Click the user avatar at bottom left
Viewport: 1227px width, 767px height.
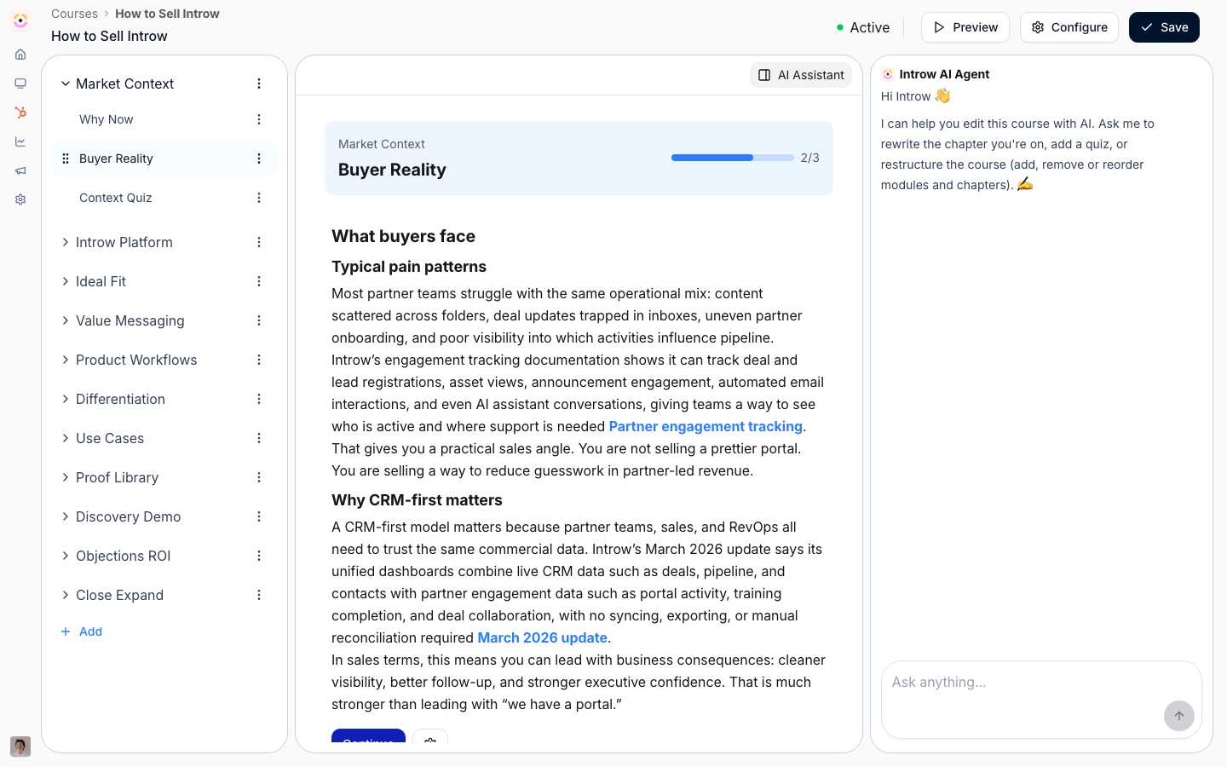[x=20, y=747]
